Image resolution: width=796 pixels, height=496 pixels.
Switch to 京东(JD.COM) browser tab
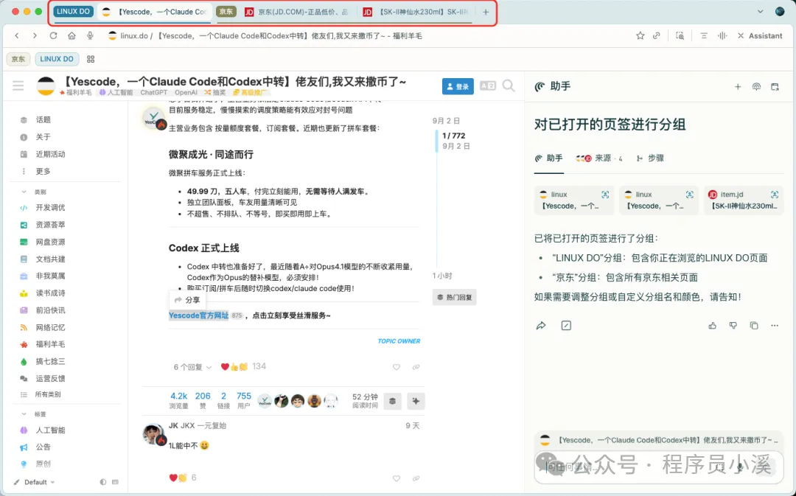(298, 12)
